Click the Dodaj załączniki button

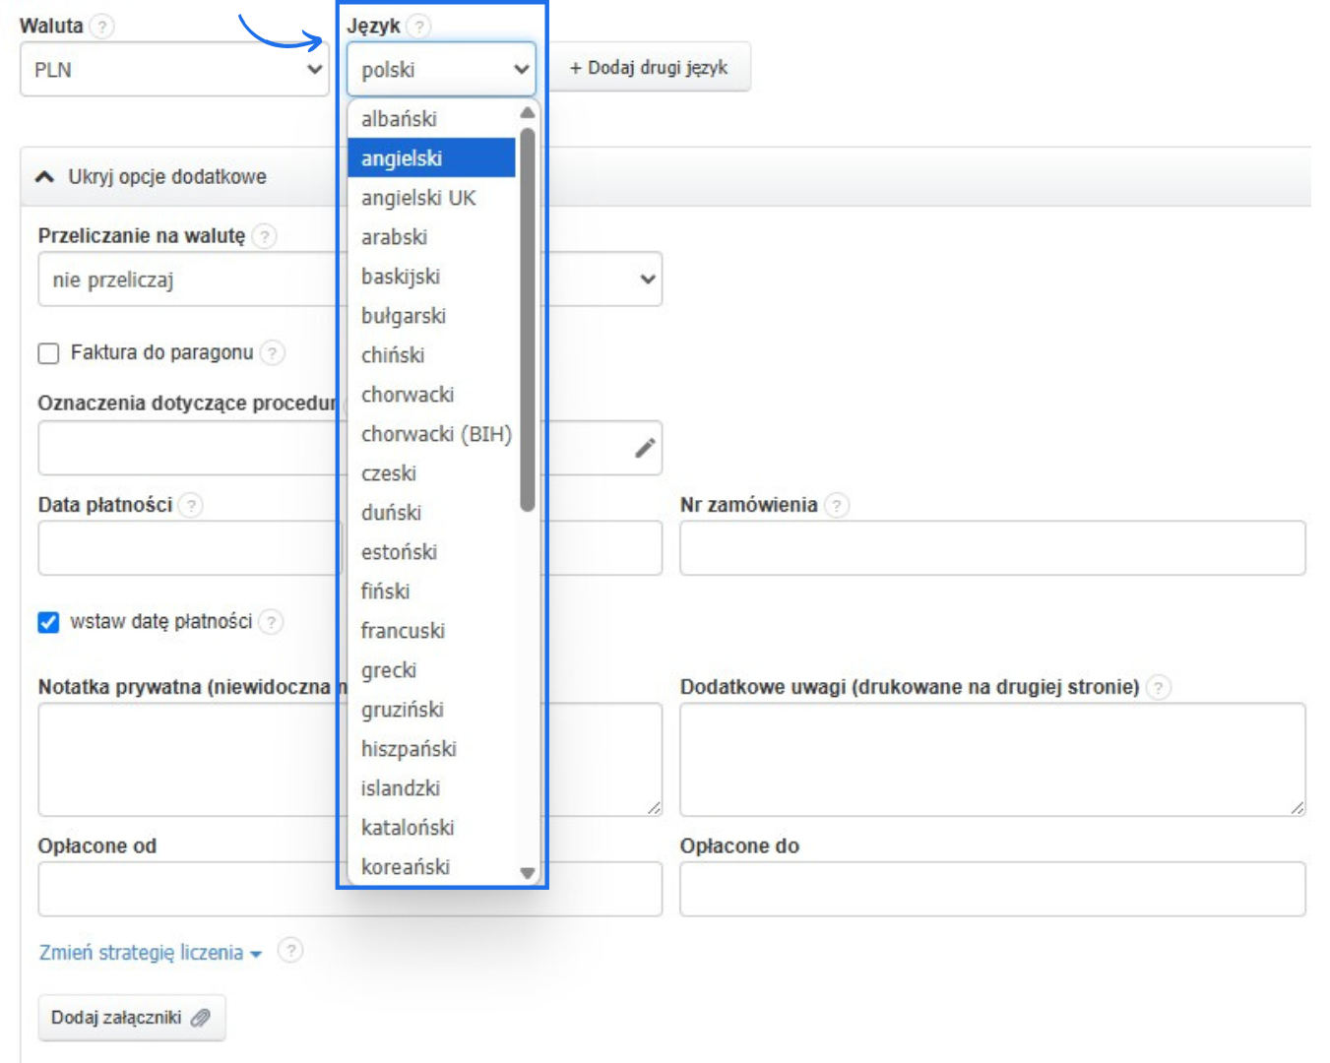[x=131, y=1018]
